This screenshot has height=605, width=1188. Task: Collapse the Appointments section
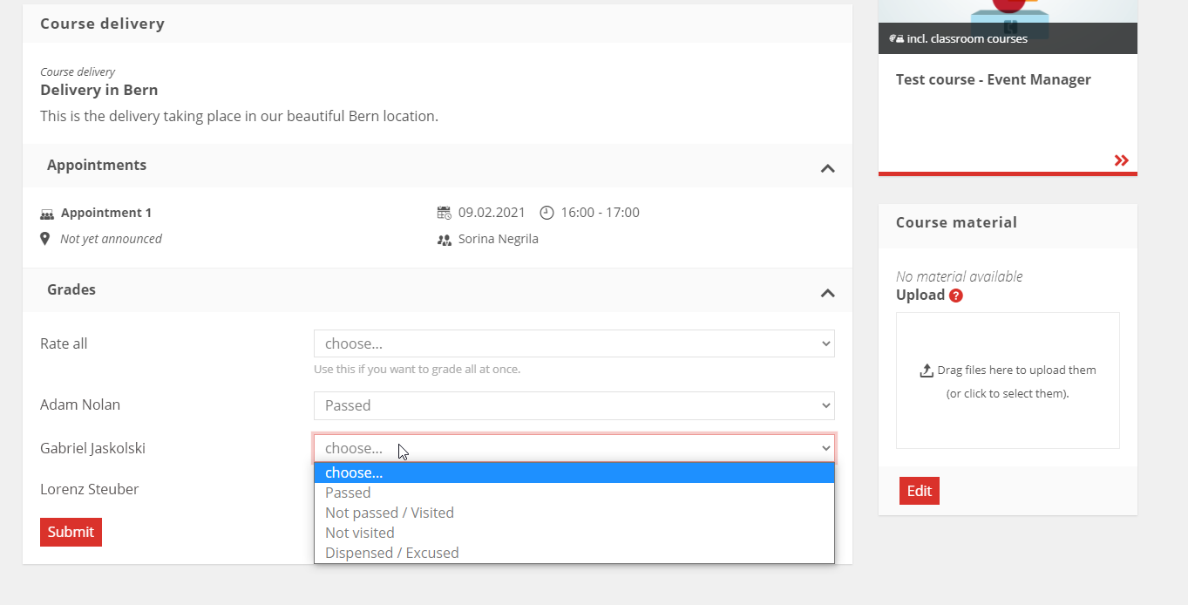[x=827, y=168]
